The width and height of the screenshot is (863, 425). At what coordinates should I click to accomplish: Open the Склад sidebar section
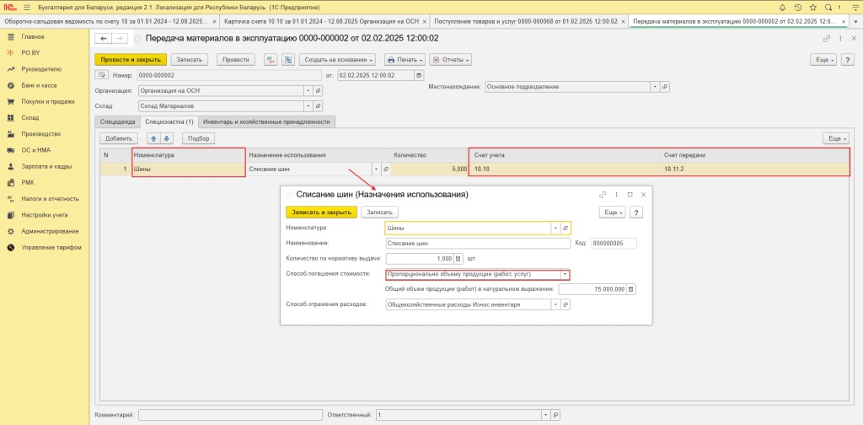(x=30, y=118)
